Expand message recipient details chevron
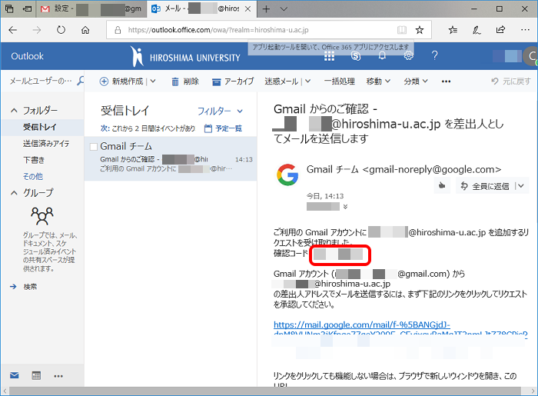The image size is (538, 396). tap(345, 207)
